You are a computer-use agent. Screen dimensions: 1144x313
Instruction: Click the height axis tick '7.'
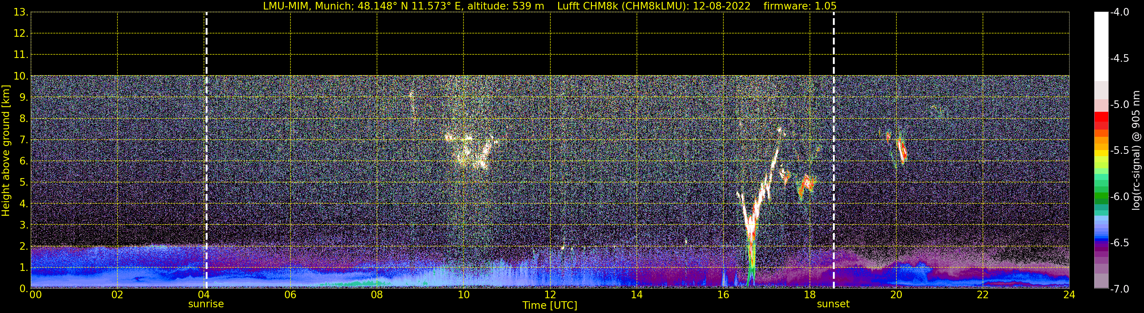tap(24, 140)
